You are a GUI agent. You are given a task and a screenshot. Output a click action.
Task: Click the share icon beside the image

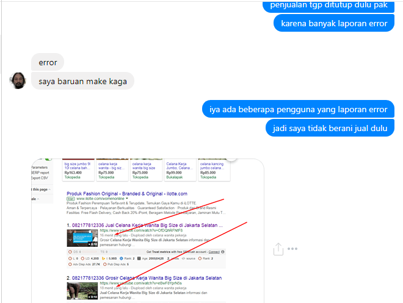click(278, 249)
